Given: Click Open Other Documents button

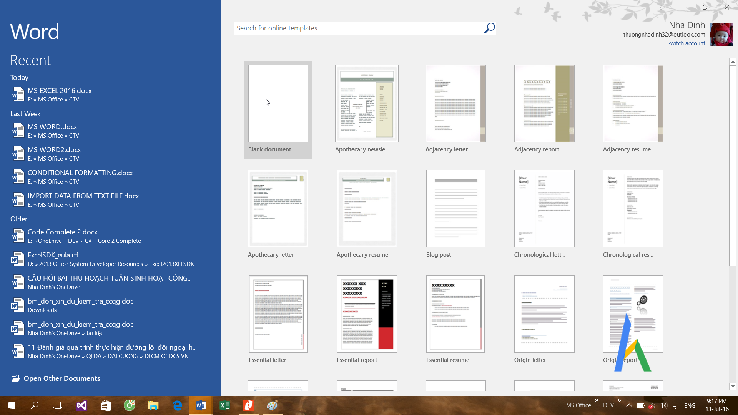Looking at the screenshot, I should 62,378.
